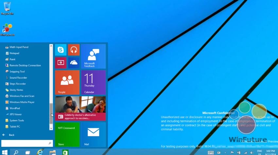Image resolution: width=278 pixels, height=155 pixels.
Task: Open the Store from taskbar
Action: pyautogui.click(x=65, y=152)
